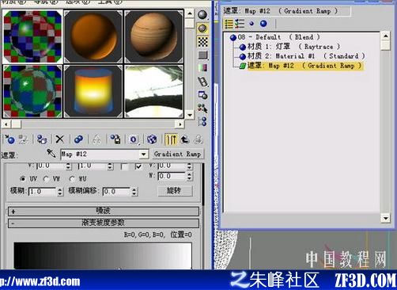
Task: Click the Get Material icon
Action: coord(9,139)
